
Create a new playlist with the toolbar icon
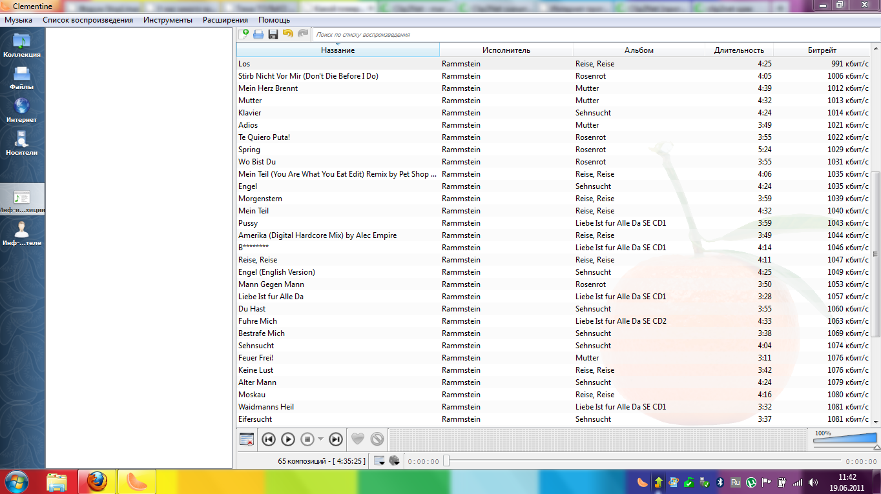click(245, 34)
